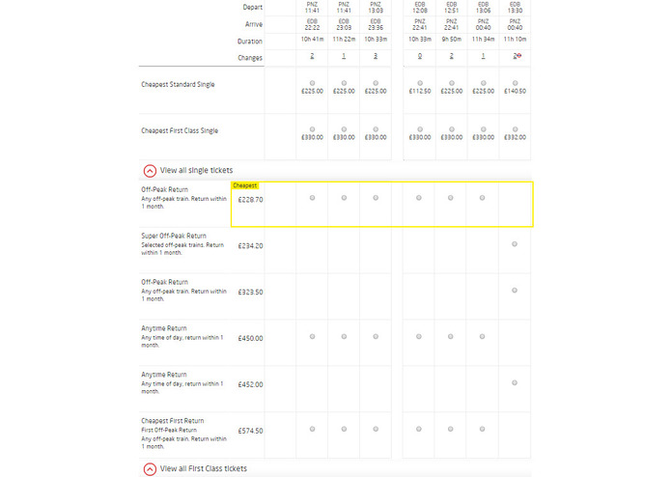Select £228.70 Off-Peak Return for 11:41 arriving 22:22
The width and height of the screenshot is (671, 477).
(313, 198)
